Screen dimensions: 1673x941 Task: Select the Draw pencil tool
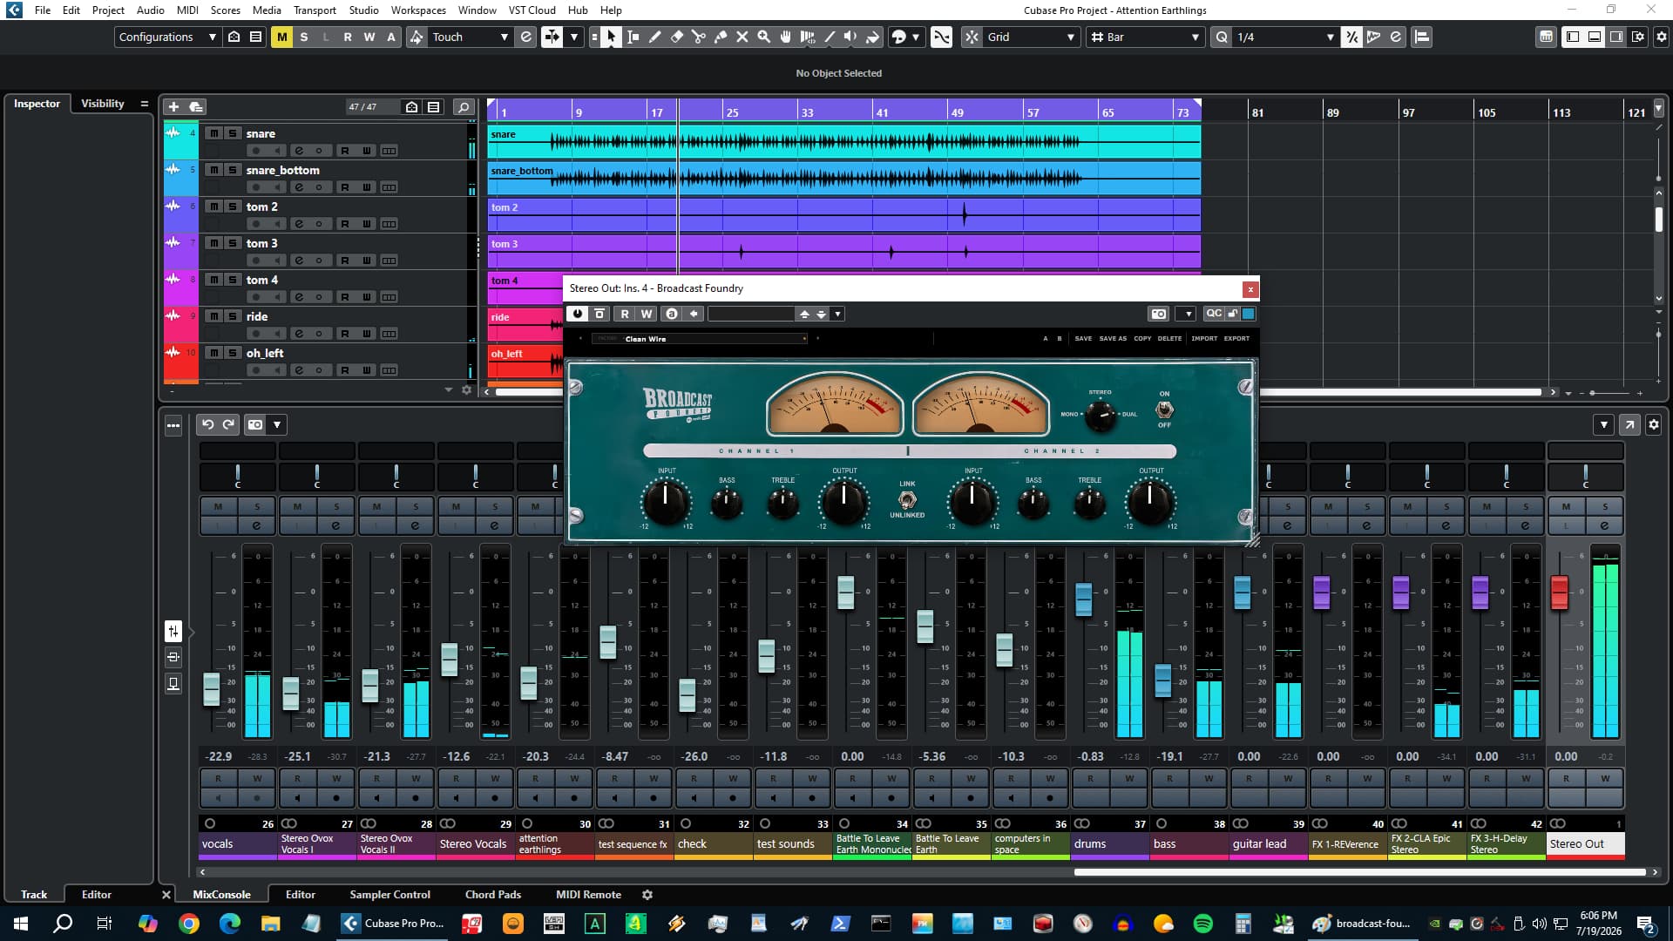655,37
